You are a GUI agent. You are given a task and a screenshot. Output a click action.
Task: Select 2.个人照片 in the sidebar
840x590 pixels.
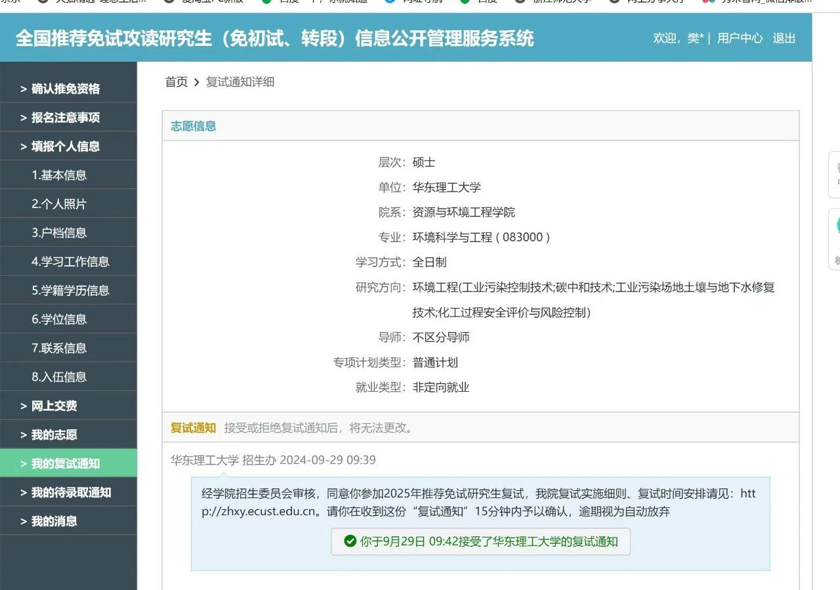[x=68, y=204]
